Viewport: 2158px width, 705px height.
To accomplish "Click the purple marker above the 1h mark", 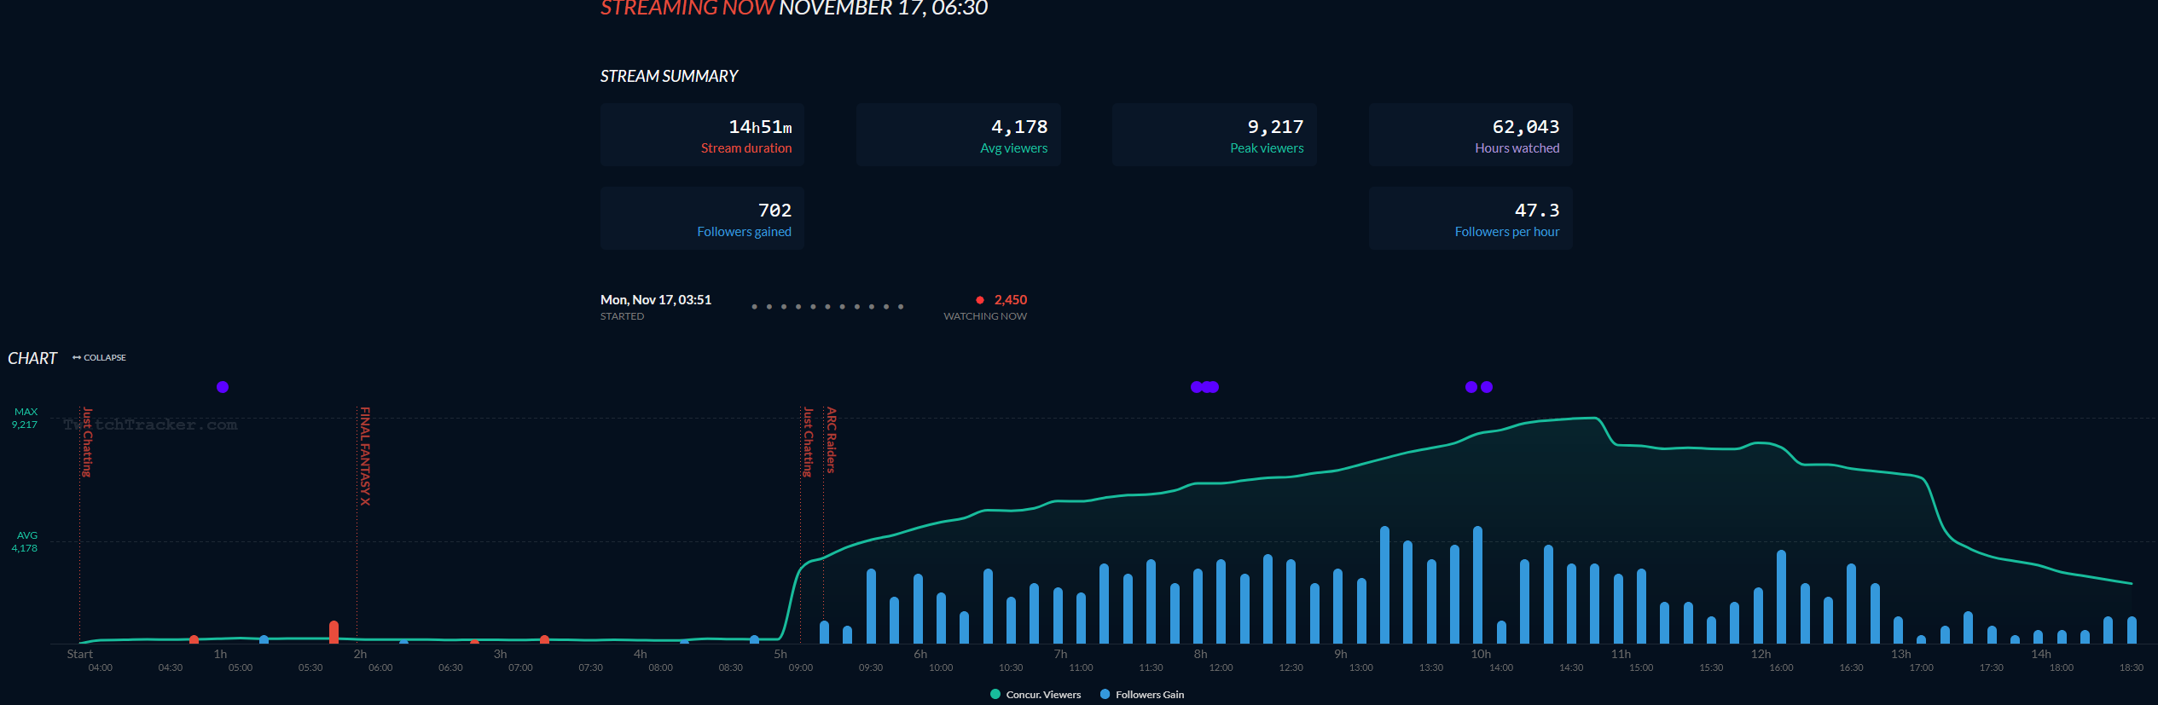I will 223,387.
